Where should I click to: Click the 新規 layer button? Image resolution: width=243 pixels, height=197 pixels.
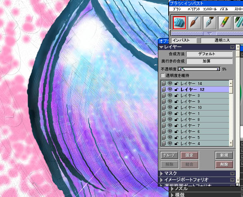[224, 155]
